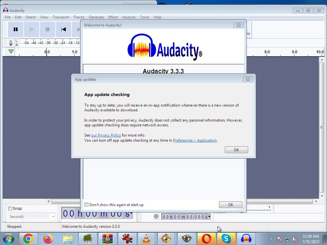Image resolution: width=327 pixels, height=245 pixels.
Task: Open the Effect menu
Action: [113, 17]
